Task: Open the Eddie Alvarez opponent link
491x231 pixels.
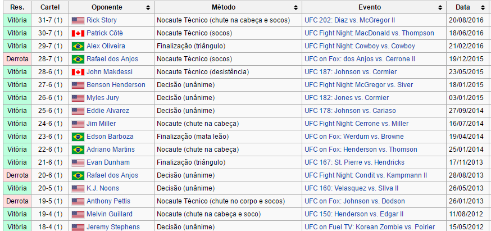Action: [108, 111]
